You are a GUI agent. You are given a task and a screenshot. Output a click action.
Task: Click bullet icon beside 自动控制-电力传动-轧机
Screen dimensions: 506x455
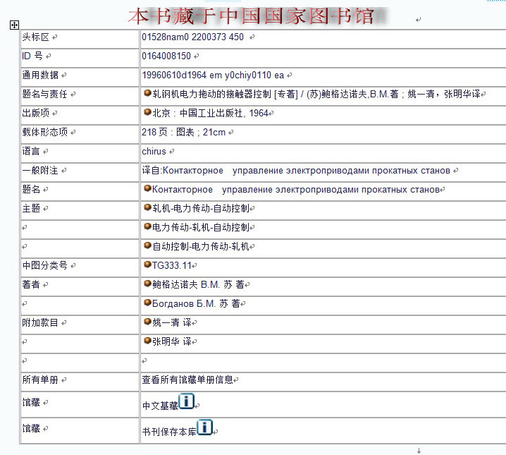[147, 245]
